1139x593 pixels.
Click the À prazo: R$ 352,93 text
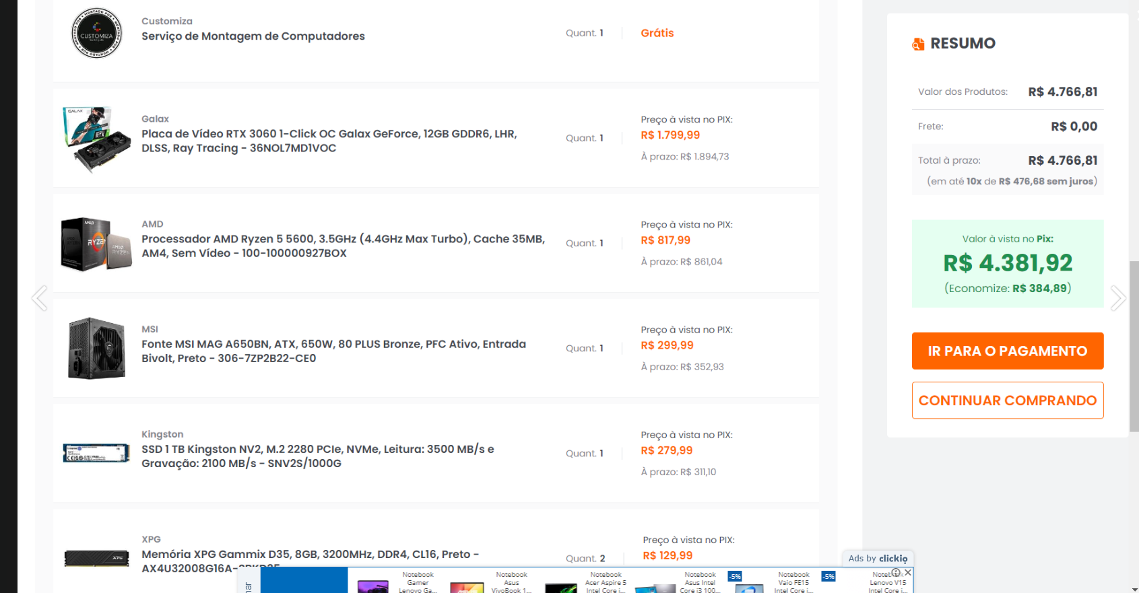pyautogui.click(x=682, y=367)
